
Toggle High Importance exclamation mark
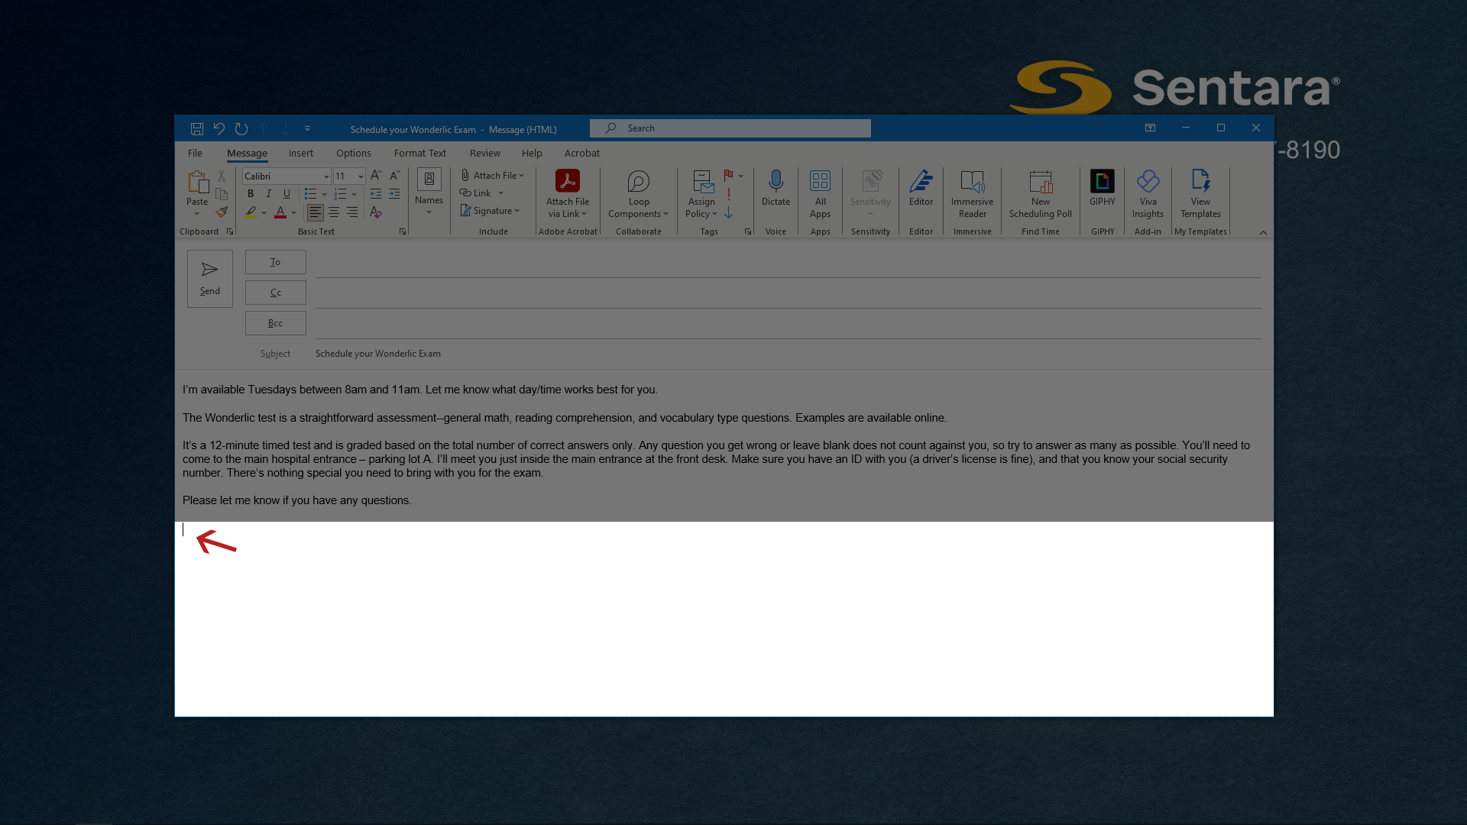(729, 194)
